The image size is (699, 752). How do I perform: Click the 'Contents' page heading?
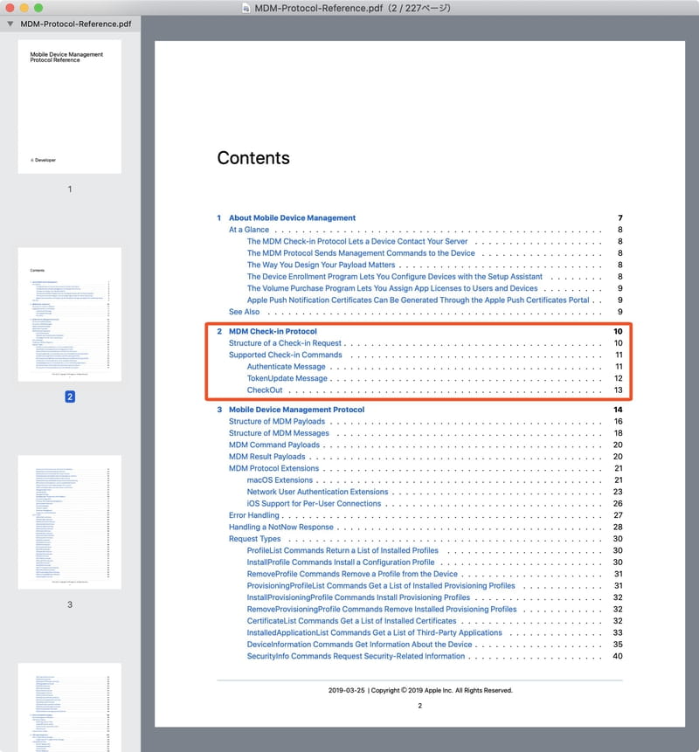click(x=253, y=158)
